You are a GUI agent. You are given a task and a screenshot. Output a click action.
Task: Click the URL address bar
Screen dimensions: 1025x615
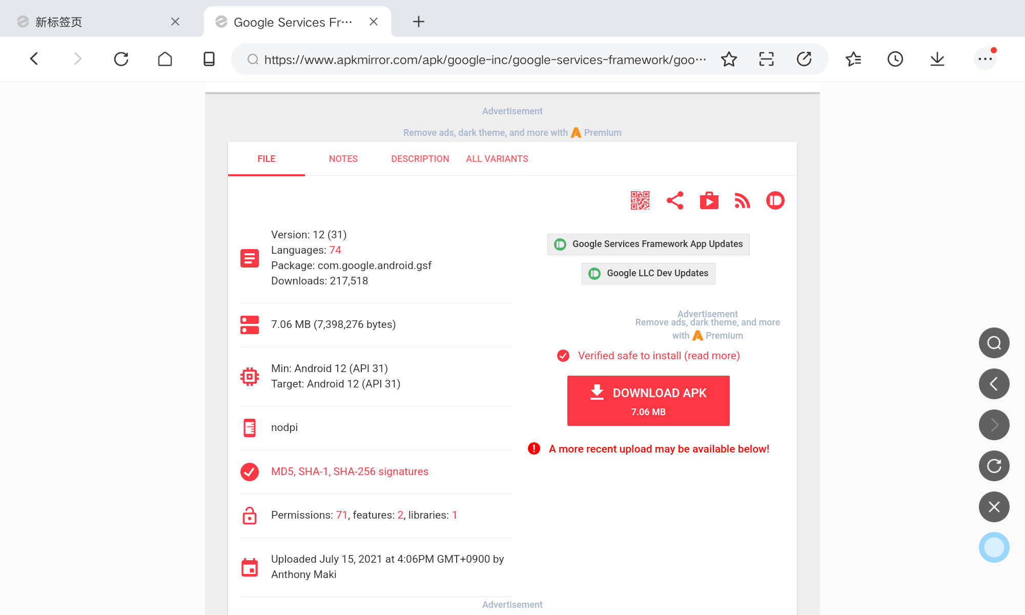484,59
